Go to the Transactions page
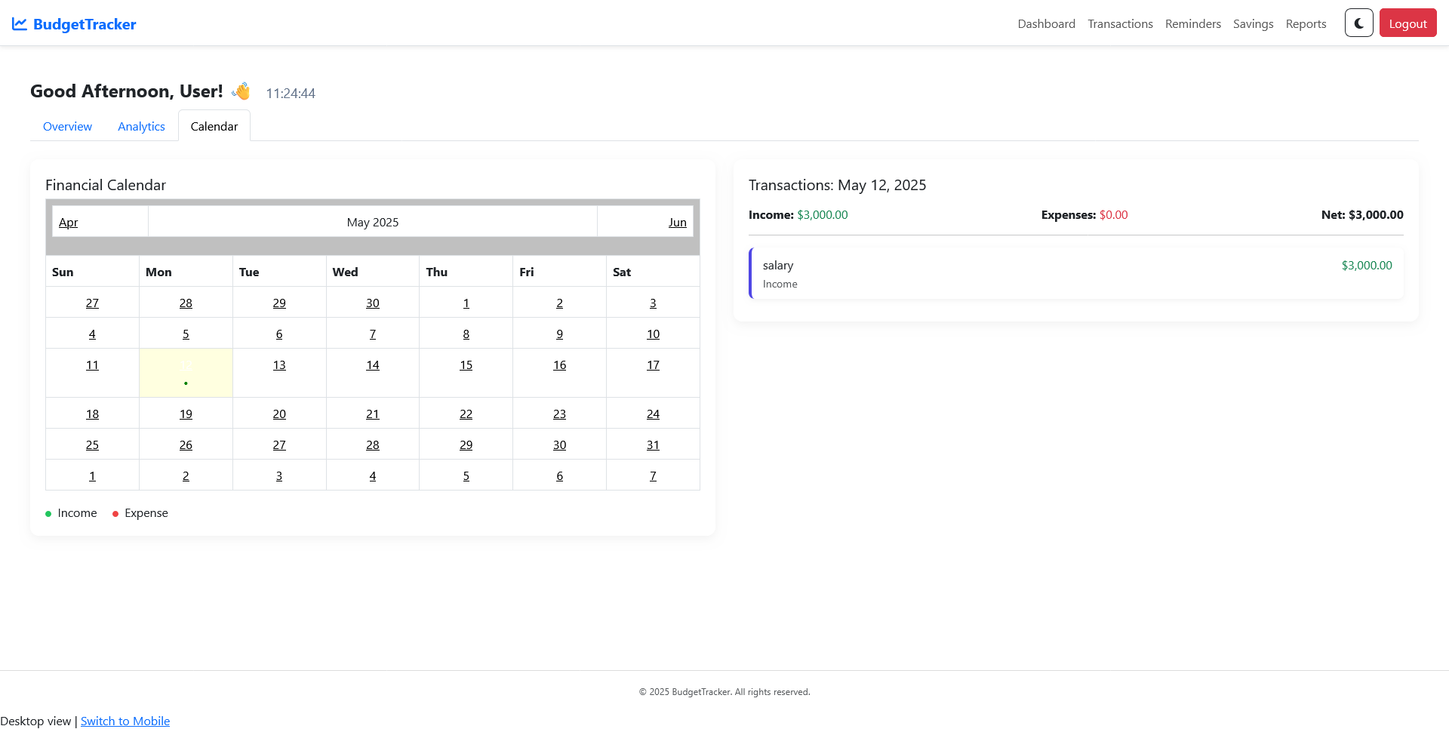This screenshot has width=1449, height=729. click(x=1120, y=24)
